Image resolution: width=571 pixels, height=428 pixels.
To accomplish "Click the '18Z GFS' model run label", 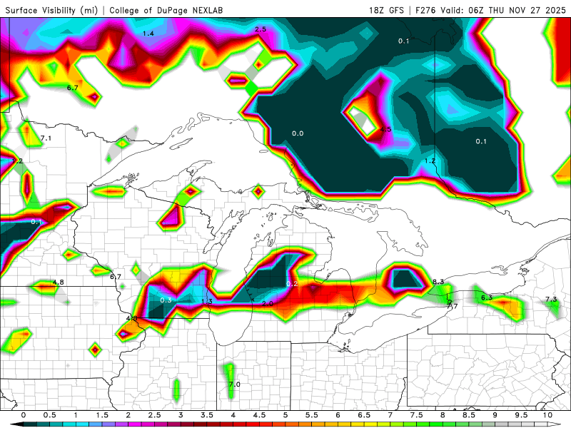I will tap(386, 10).
